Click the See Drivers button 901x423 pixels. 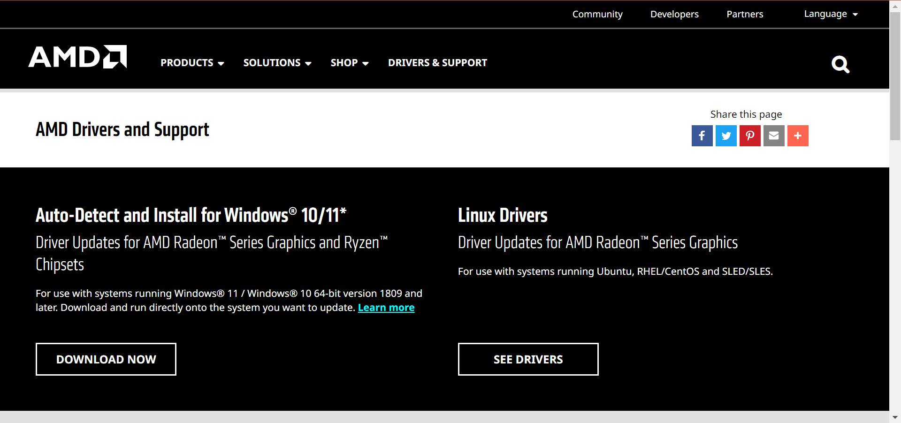coord(528,359)
